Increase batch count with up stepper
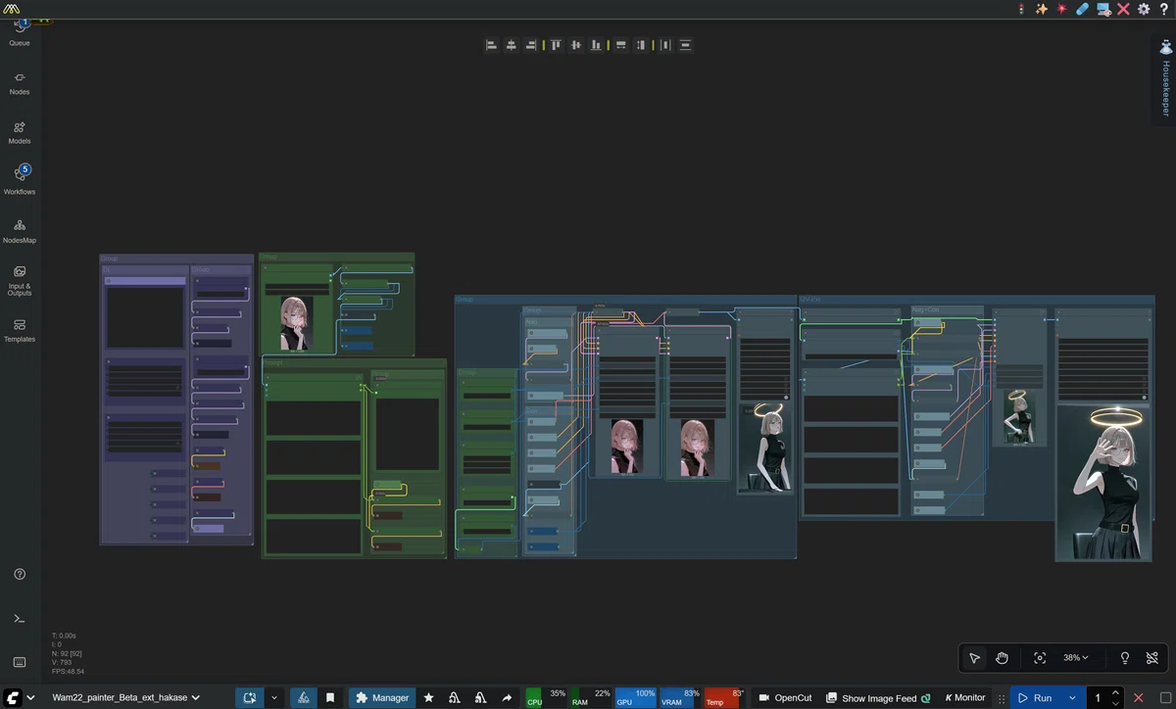 1116,693
